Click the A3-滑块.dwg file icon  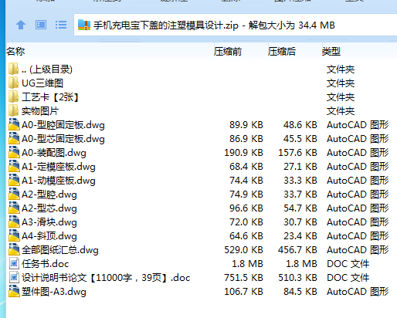(14, 222)
